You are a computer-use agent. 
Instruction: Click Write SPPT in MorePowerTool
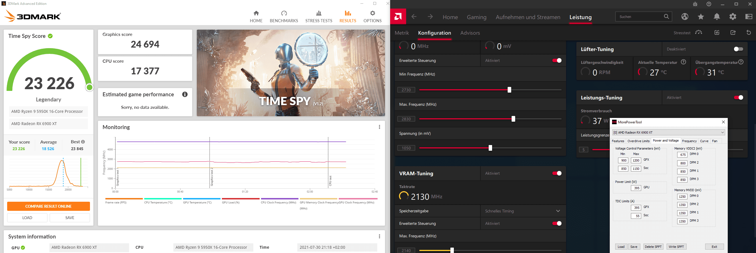[x=676, y=246]
